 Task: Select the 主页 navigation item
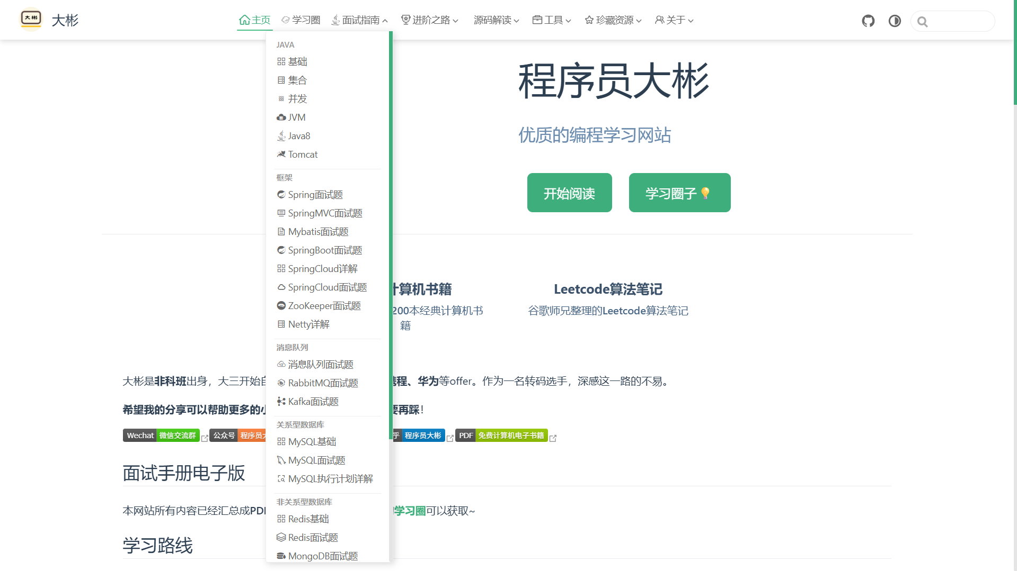point(254,20)
